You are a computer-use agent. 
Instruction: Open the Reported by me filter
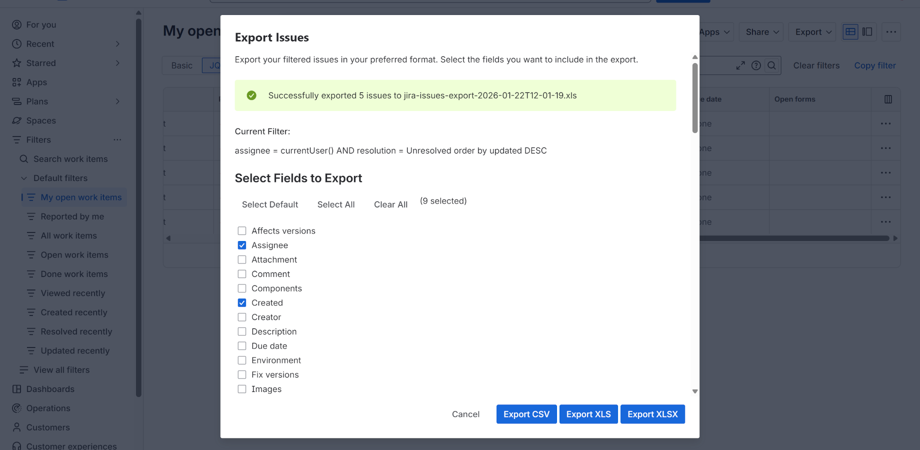[72, 216]
